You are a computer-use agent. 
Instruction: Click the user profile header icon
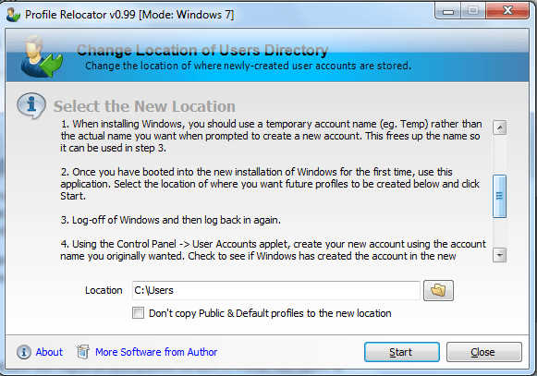pos(41,56)
